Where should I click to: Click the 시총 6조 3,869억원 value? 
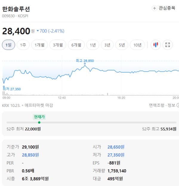pyautogui.click(x=35, y=179)
